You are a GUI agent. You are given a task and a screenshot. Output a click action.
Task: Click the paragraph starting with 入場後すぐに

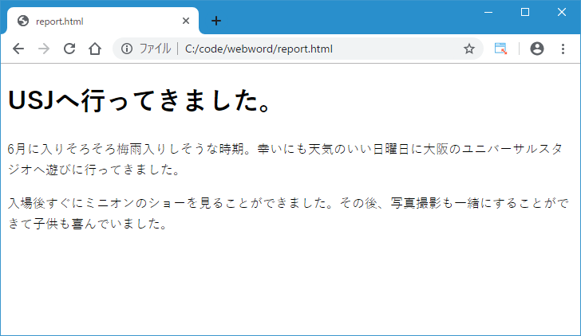coord(288,213)
